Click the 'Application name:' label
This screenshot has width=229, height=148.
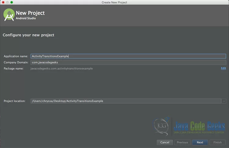click(16, 56)
